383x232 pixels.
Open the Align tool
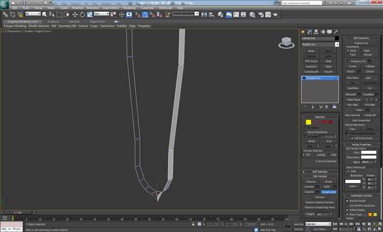(211, 14)
